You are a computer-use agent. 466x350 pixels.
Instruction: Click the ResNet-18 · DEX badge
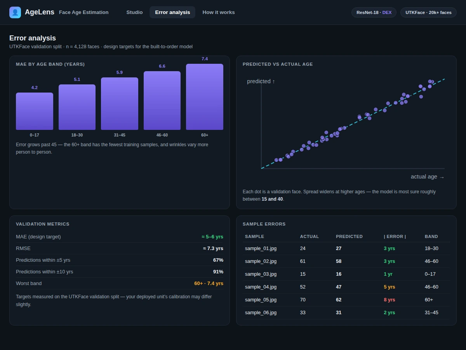pos(374,12)
